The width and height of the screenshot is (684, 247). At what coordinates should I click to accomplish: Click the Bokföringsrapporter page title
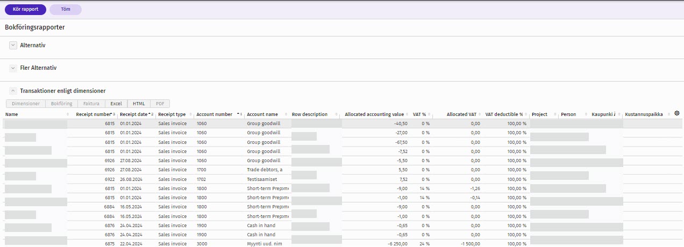pyautogui.click(x=35, y=27)
